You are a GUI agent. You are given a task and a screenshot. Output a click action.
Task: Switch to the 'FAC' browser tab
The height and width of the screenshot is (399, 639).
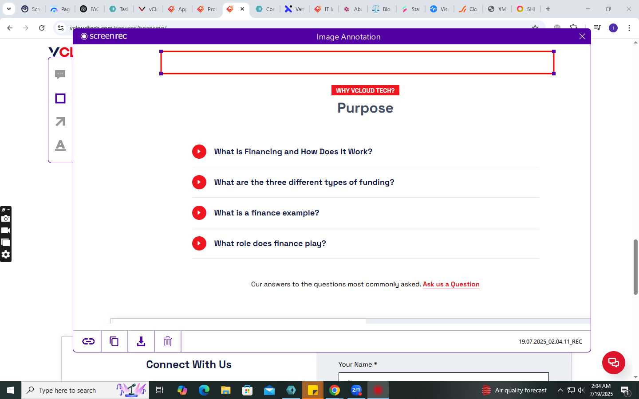89,9
